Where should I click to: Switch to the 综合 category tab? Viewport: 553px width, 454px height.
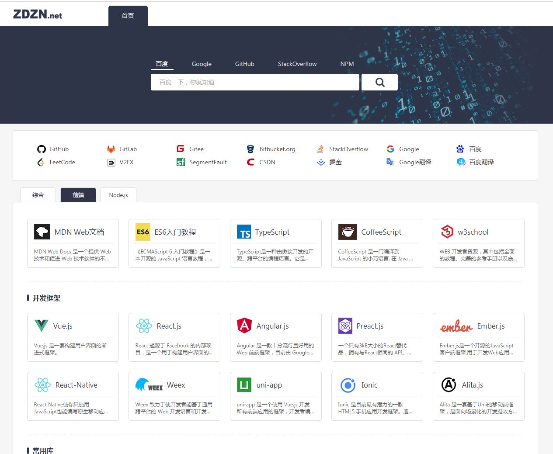coord(38,195)
